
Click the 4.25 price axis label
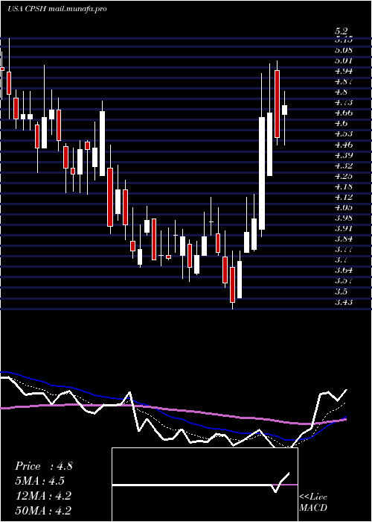click(x=344, y=176)
